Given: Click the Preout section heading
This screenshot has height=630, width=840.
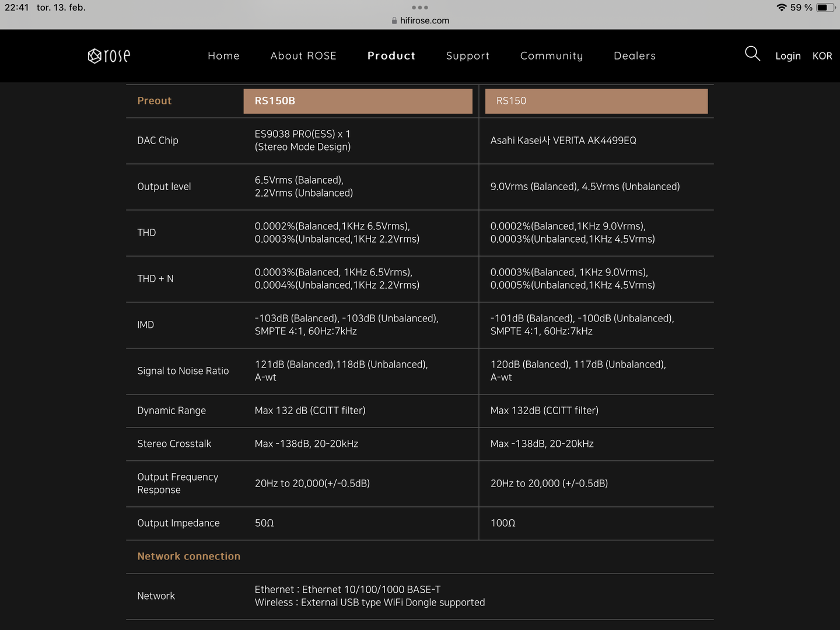Looking at the screenshot, I should tap(155, 101).
